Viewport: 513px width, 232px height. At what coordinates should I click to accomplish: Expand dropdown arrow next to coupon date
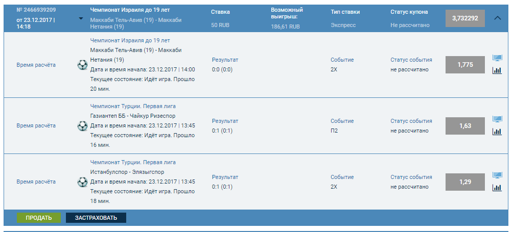[81, 19]
